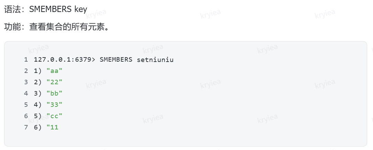Click the "bb" string result

click(54, 93)
